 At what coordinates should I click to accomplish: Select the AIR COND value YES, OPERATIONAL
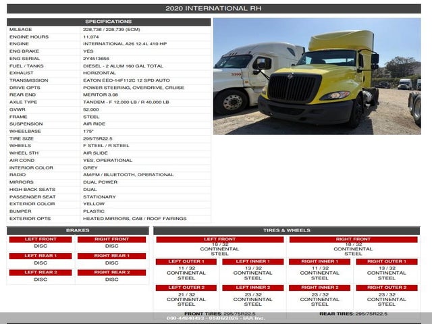pos(107,161)
